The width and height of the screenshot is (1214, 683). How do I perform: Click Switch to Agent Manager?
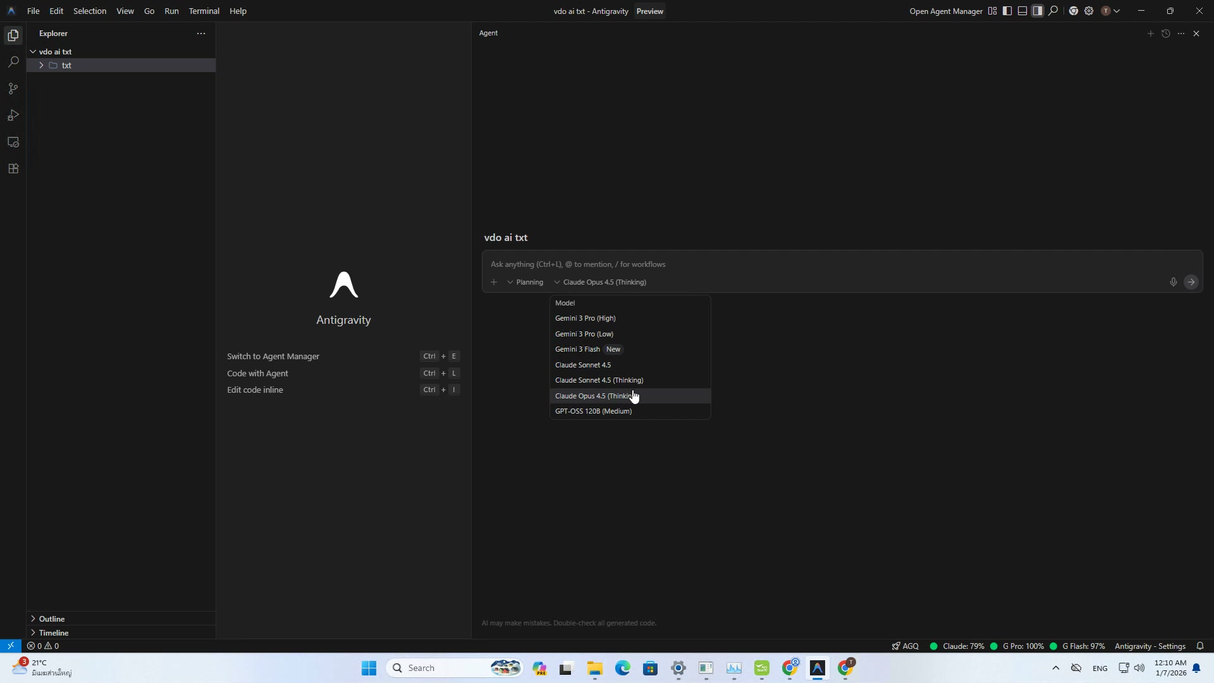[273, 355]
